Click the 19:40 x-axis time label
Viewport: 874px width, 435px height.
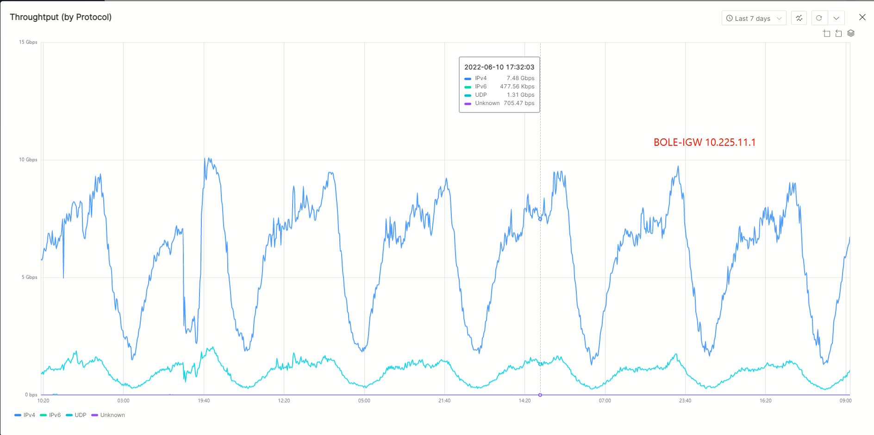click(x=204, y=401)
